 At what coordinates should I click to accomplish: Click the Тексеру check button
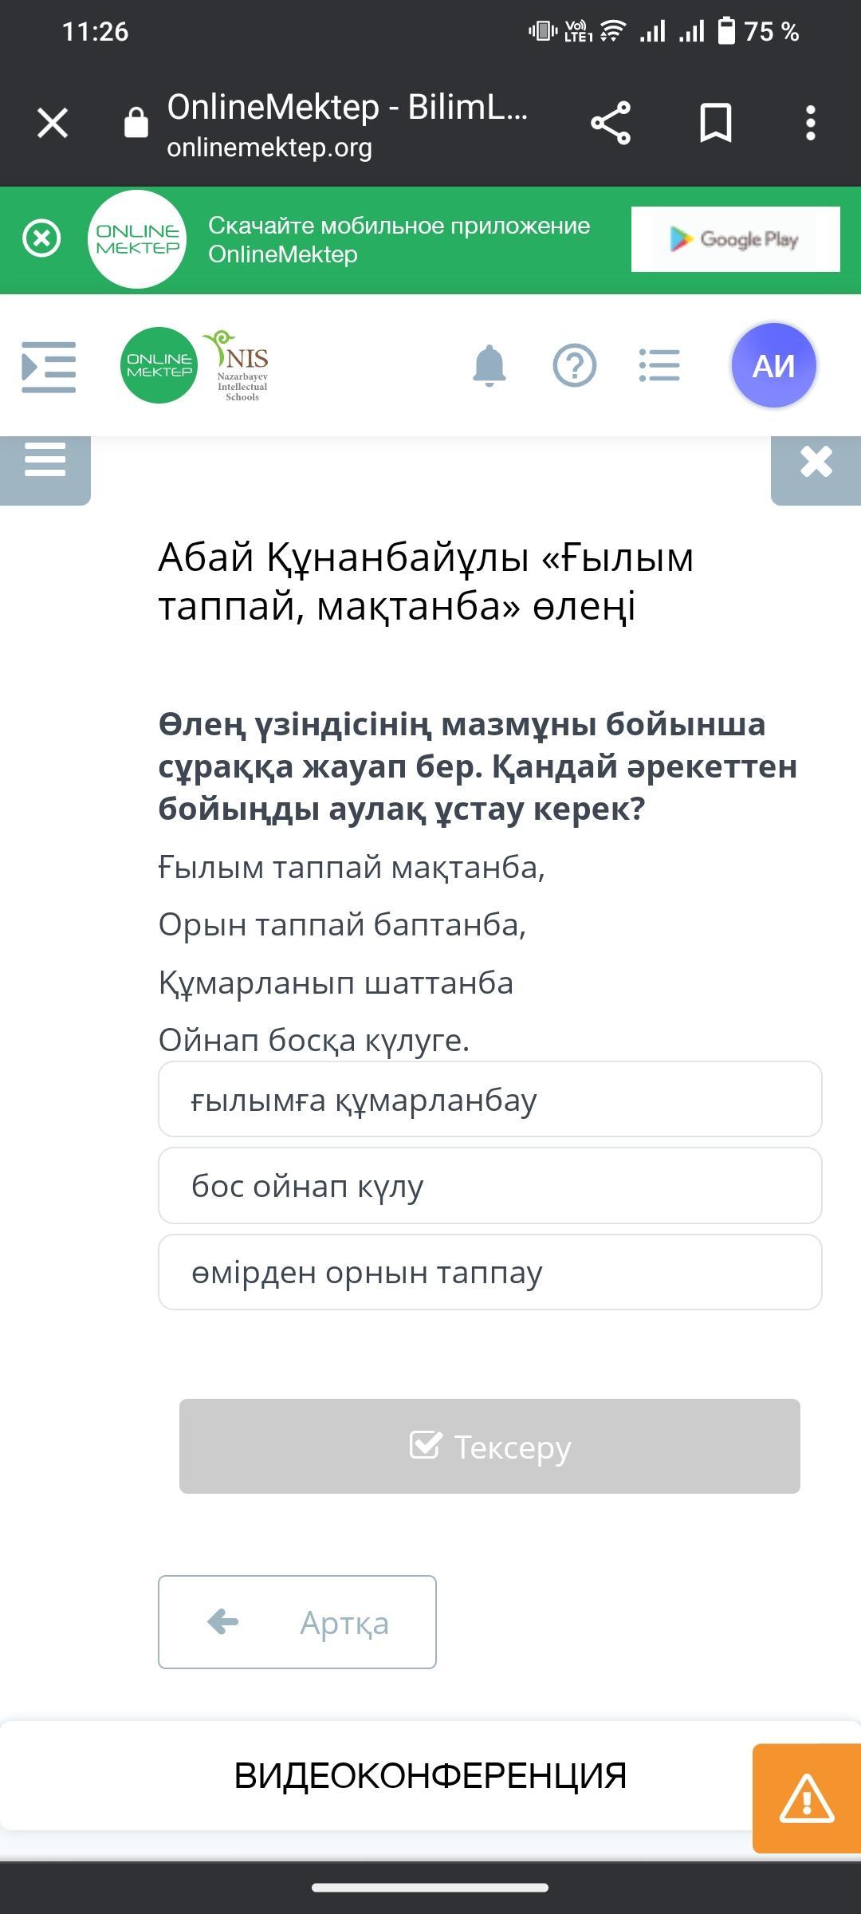489,1446
